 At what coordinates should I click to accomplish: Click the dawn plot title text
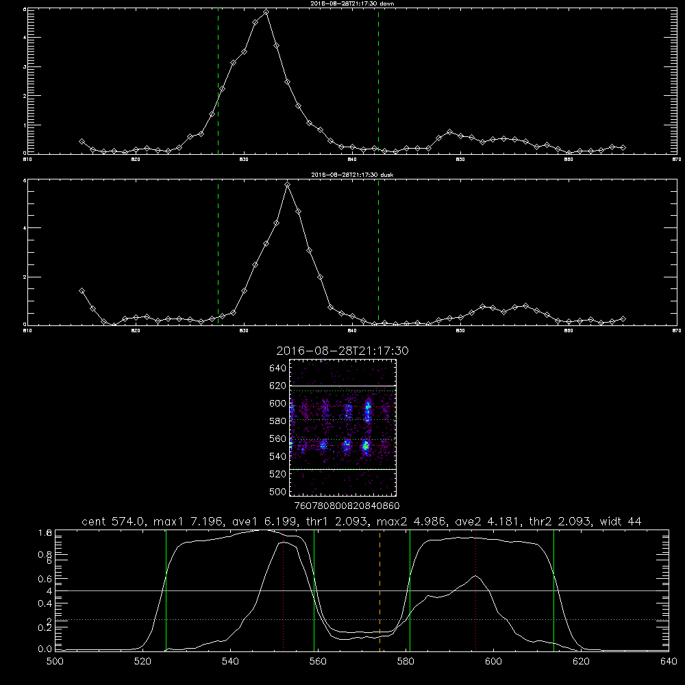(x=352, y=3)
